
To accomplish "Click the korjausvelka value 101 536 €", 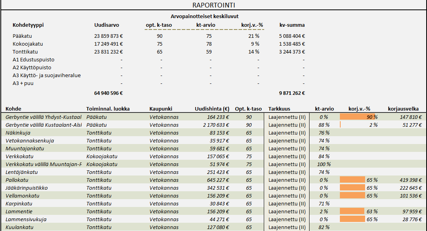I will coord(411,196).
